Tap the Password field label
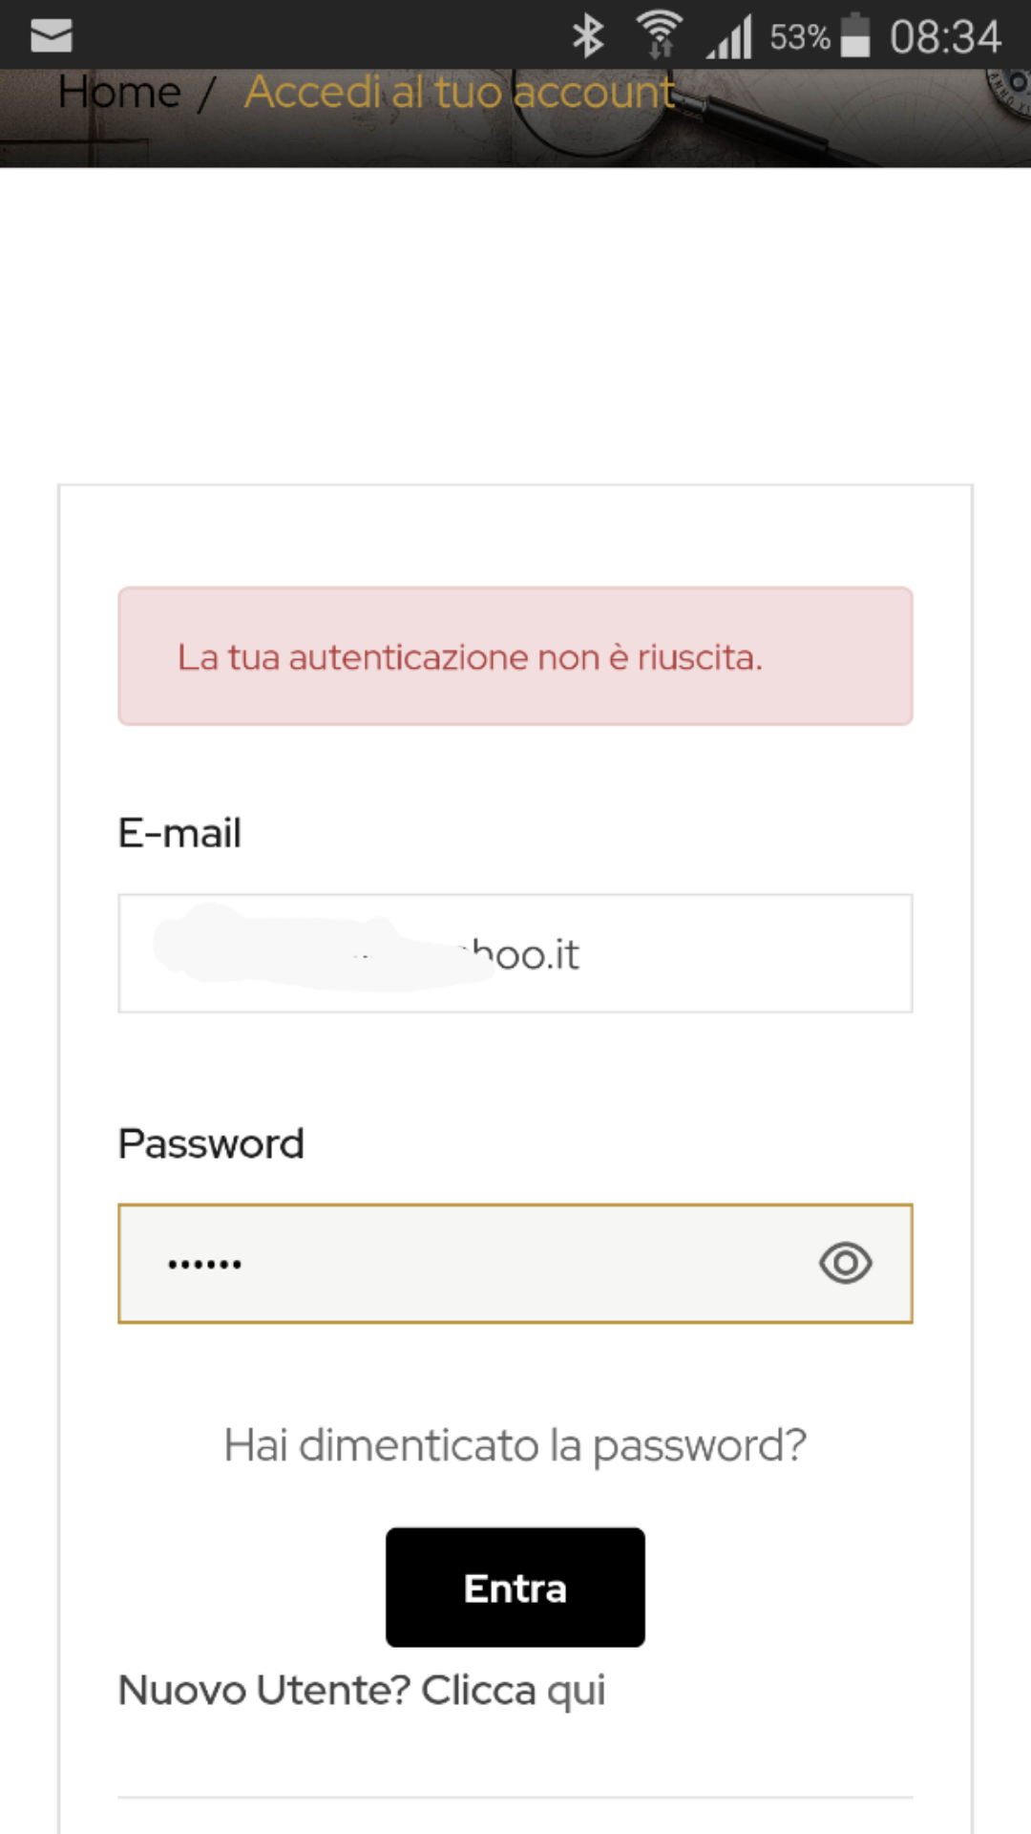 point(211,1144)
